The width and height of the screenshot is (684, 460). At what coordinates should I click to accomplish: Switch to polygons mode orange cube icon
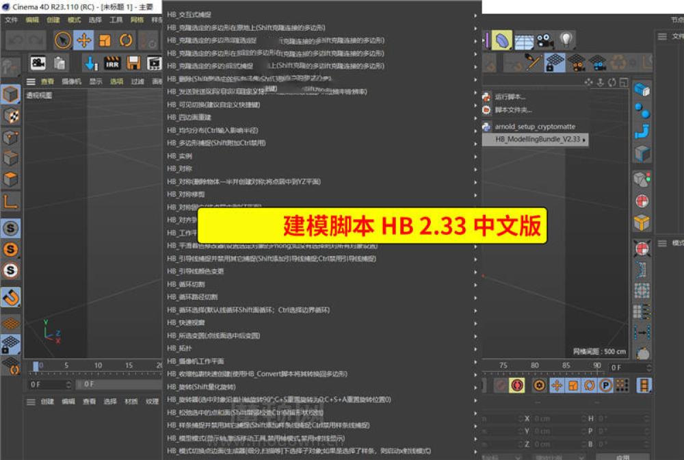(10, 179)
